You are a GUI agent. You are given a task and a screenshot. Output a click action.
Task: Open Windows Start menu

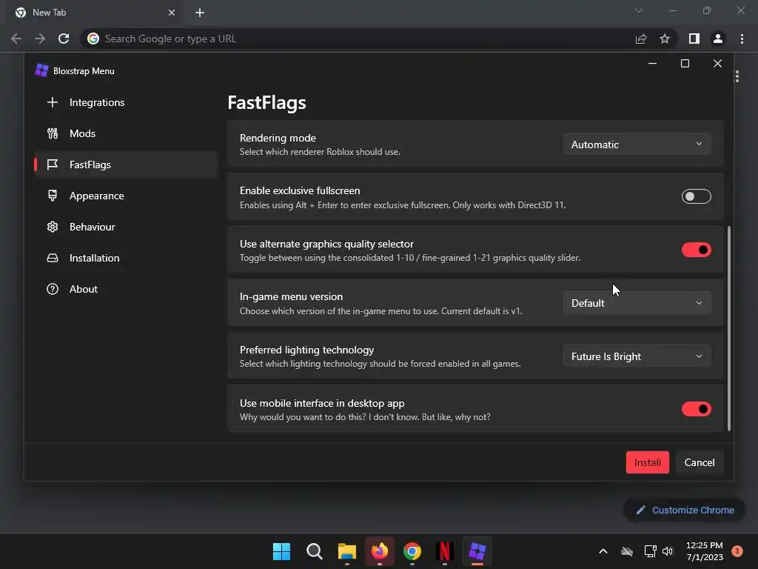pyautogui.click(x=281, y=551)
